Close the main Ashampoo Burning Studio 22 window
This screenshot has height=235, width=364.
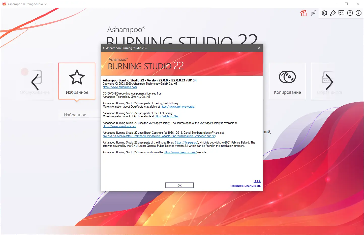[x=358, y=4]
